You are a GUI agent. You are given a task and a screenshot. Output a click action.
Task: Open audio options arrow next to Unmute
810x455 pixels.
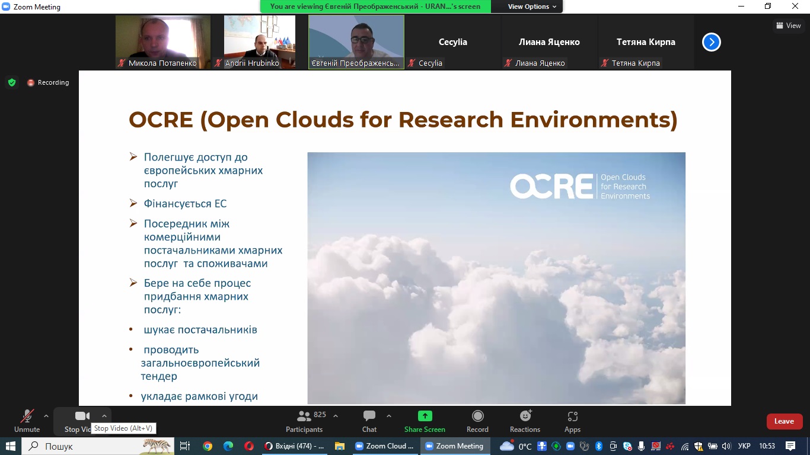46,416
